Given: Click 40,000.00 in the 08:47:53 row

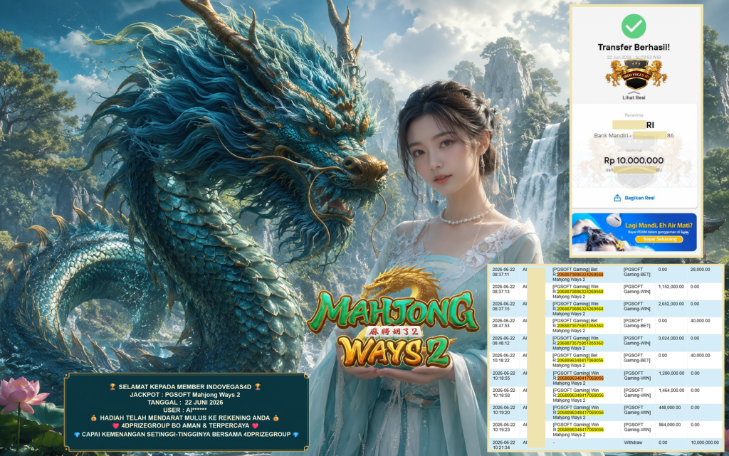Looking at the screenshot, I should point(701,320).
